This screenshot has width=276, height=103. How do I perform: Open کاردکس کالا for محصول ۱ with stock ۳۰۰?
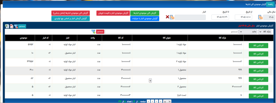[258, 71]
